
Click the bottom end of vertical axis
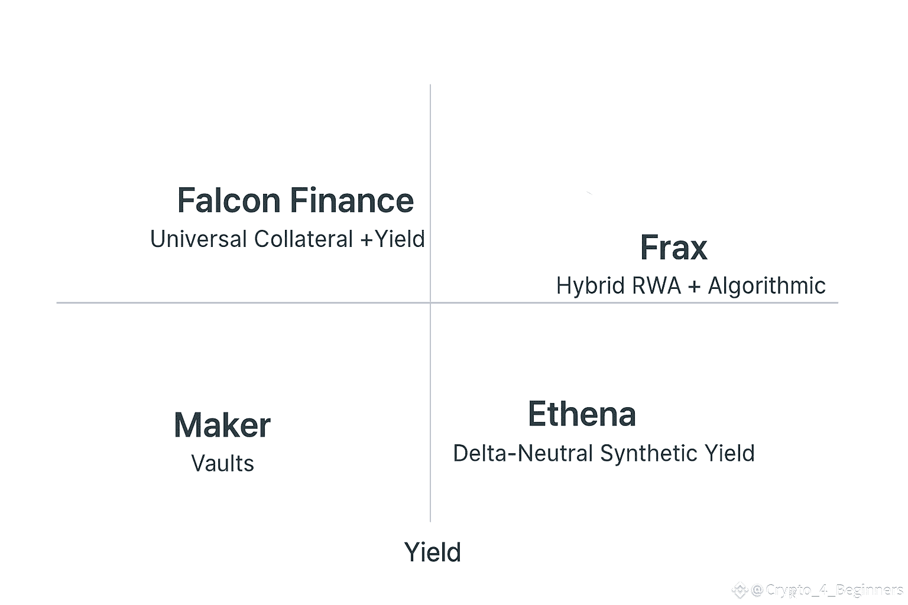pyautogui.click(x=430, y=519)
